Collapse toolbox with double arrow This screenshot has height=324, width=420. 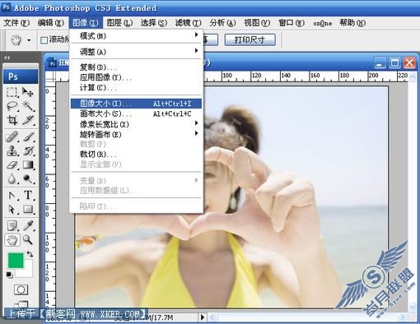[x=7, y=58]
